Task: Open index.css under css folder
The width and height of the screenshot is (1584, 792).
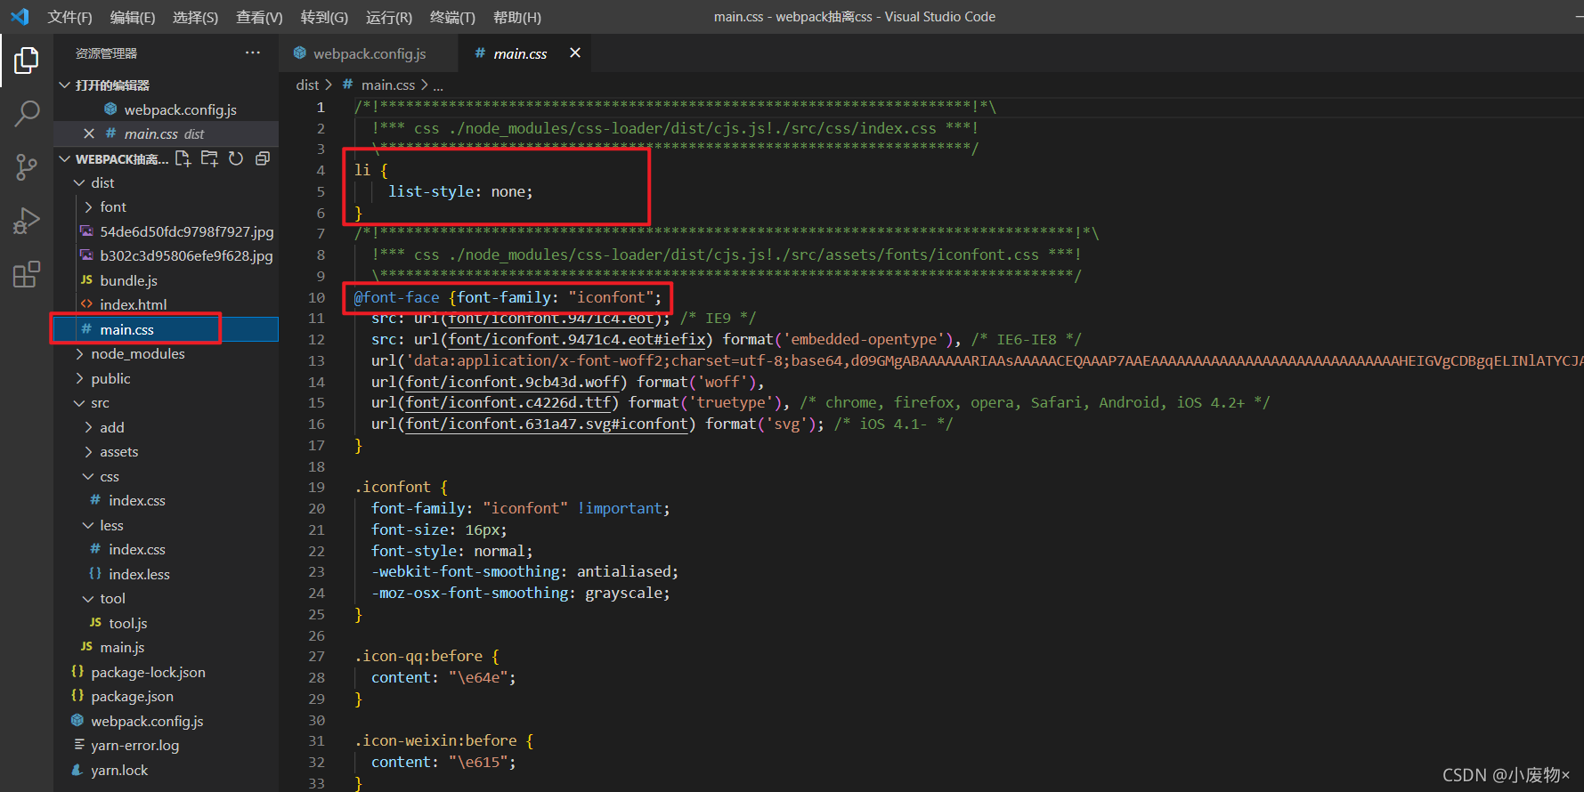Action: click(x=166, y=500)
